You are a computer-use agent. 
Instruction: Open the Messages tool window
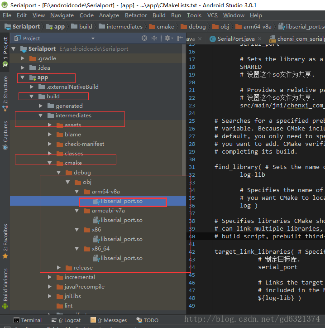point(109,320)
